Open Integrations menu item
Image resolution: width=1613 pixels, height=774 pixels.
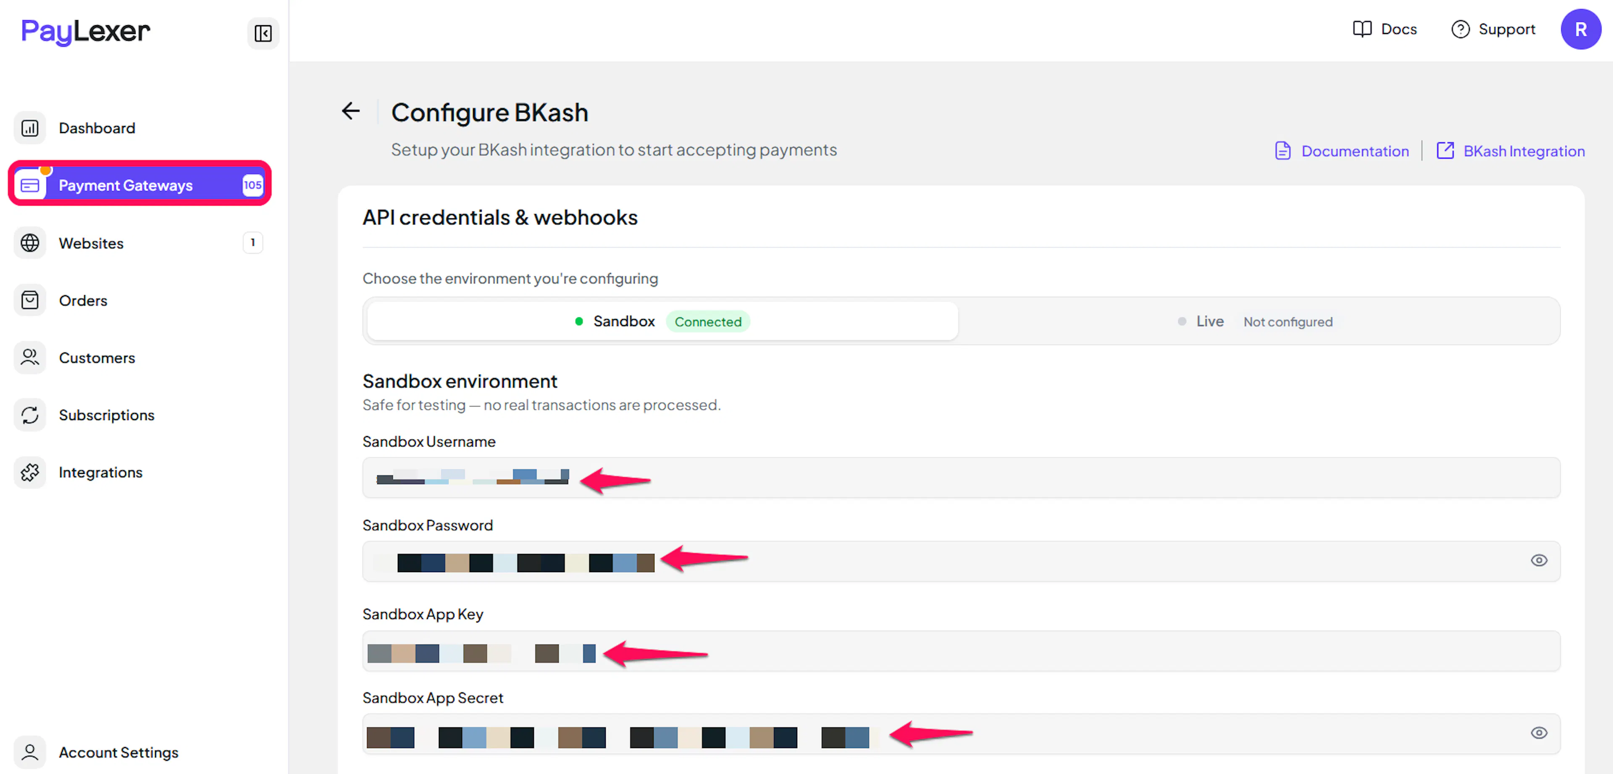139,472
